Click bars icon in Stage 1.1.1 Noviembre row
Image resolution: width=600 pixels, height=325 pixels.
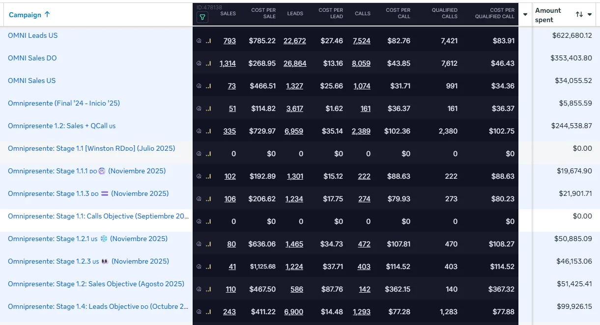pos(208,176)
